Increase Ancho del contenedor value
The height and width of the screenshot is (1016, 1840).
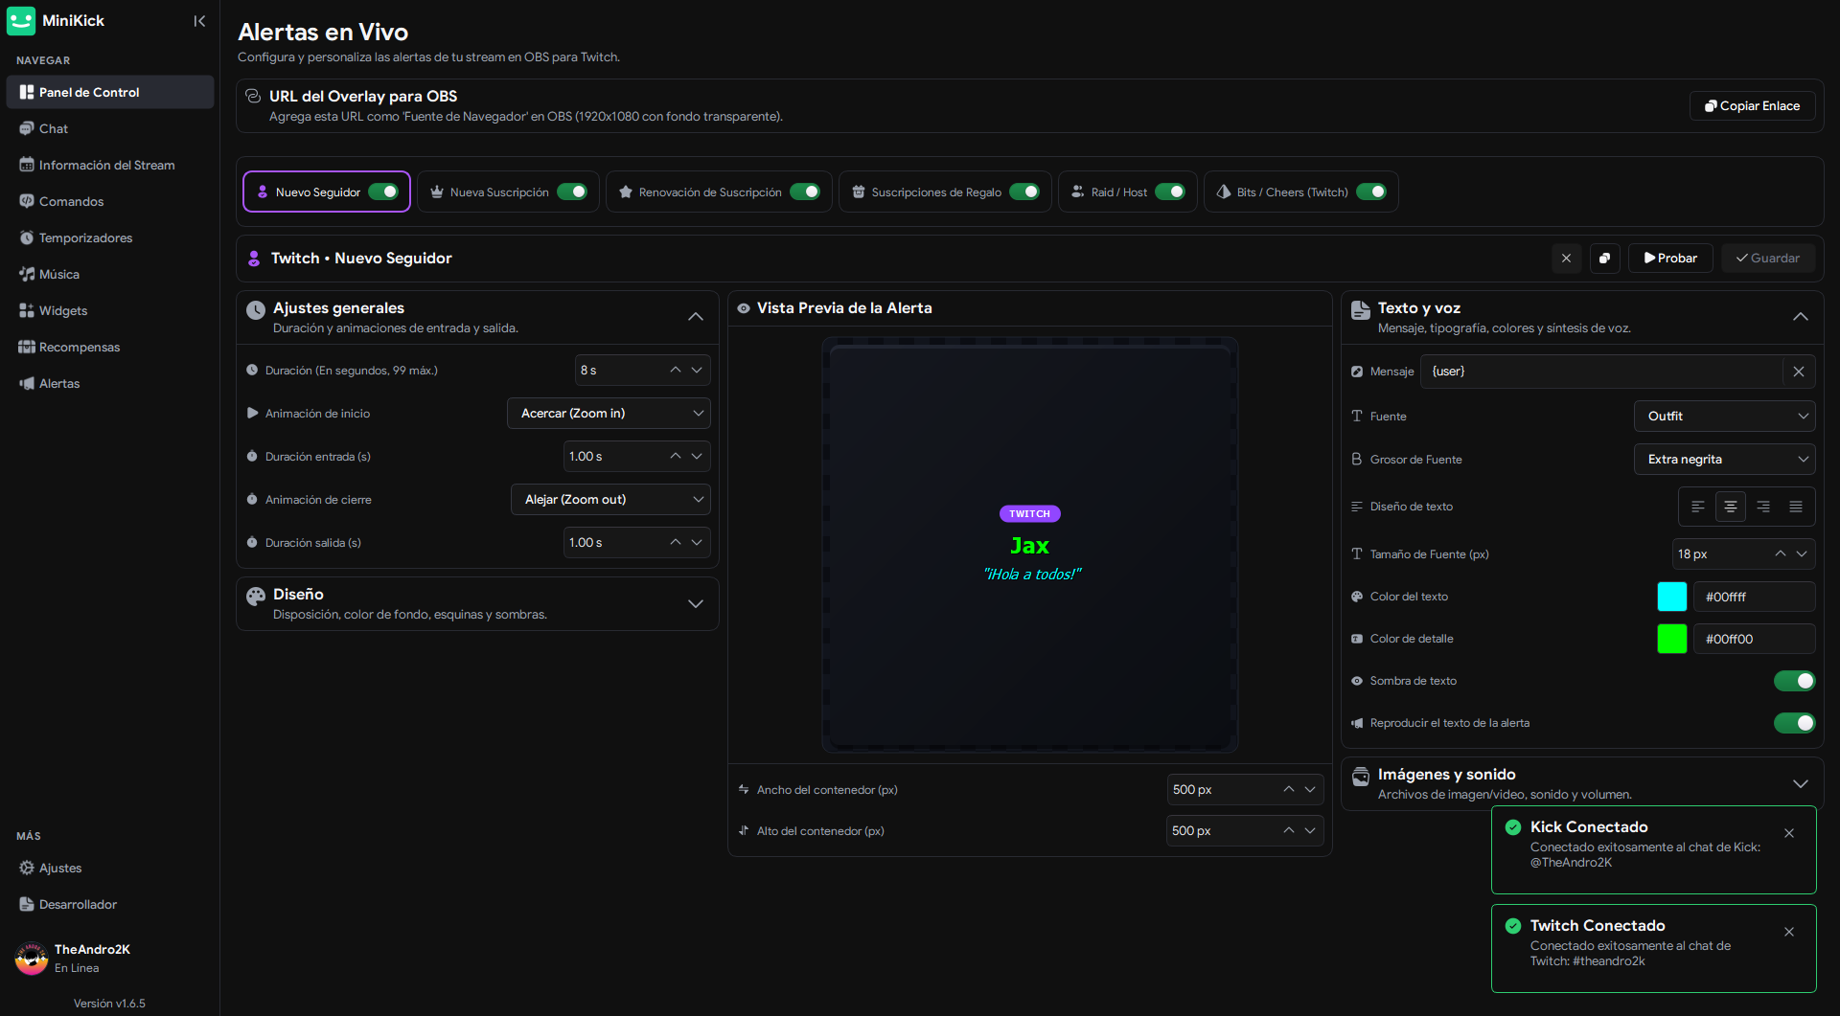click(x=1289, y=790)
